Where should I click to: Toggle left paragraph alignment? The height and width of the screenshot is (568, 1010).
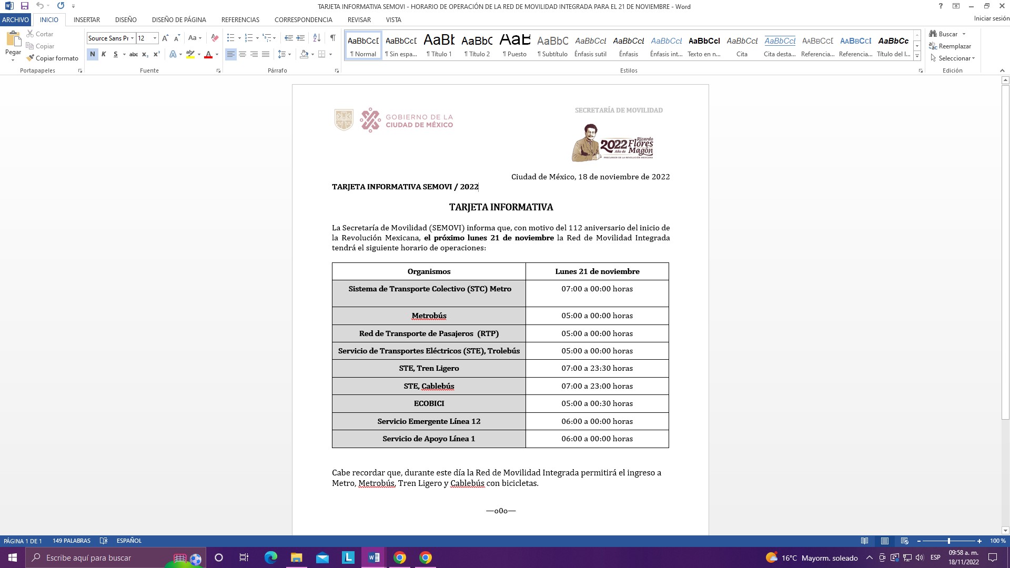coord(231,54)
